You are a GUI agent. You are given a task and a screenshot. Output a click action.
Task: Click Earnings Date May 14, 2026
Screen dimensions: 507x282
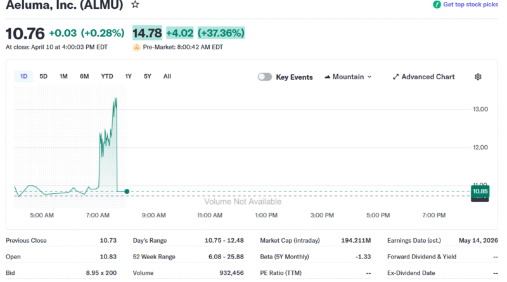(x=478, y=241)
